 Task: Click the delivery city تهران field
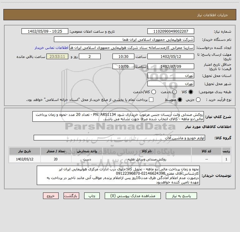click(171, 84)
